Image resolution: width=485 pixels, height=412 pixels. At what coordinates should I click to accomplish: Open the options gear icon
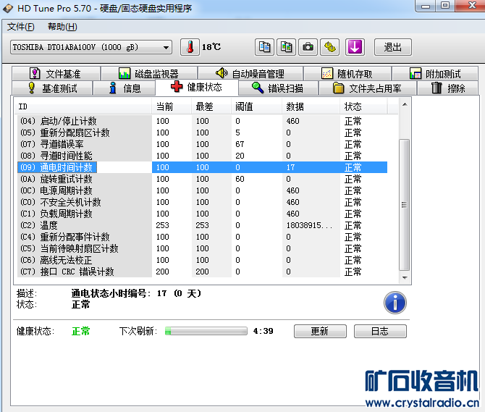329,47
